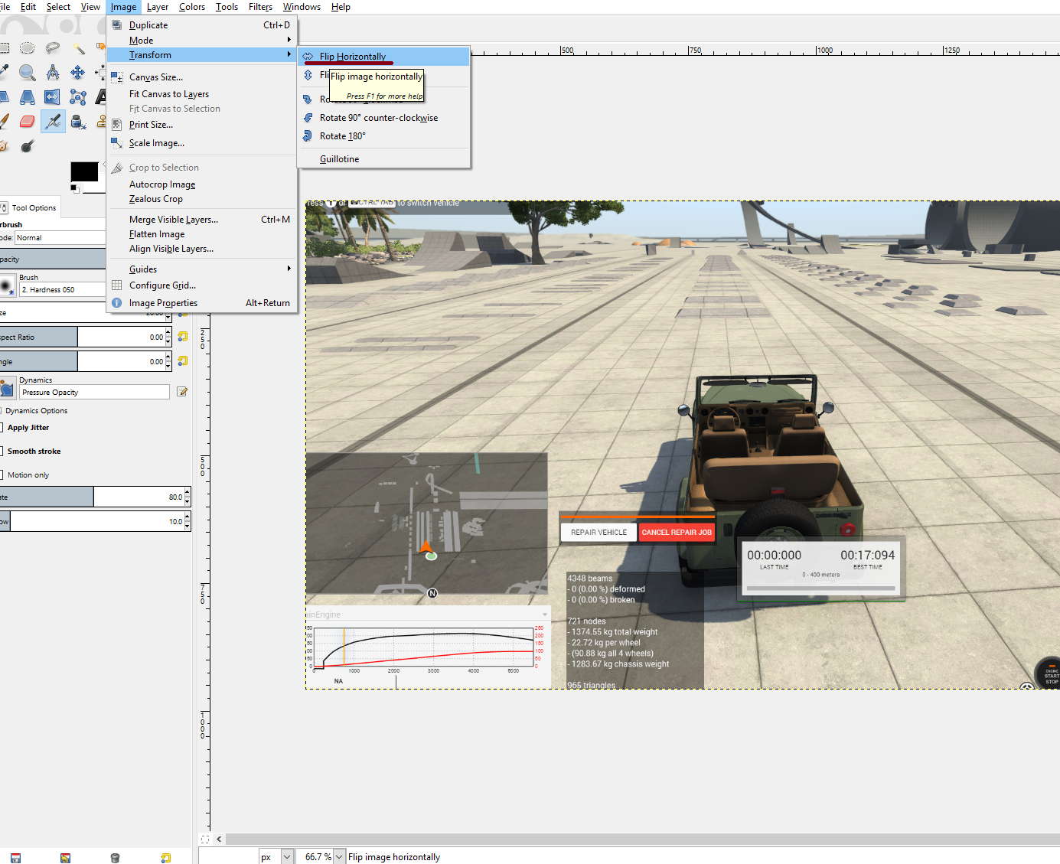
Task: Click the brush preview thumbnail
Action: click(x=7, y=286)
